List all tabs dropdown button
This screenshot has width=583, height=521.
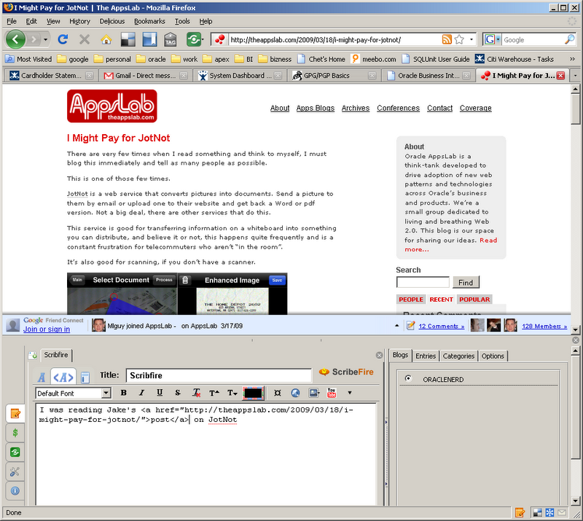pos(575,76)
